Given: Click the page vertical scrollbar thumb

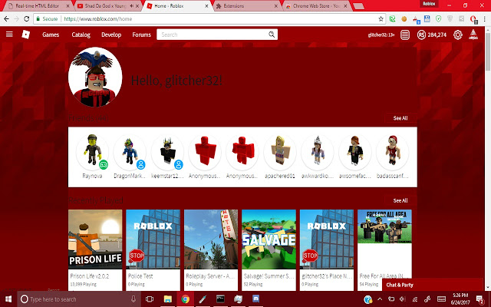Looking at the screenshot, I should (488, 51).
